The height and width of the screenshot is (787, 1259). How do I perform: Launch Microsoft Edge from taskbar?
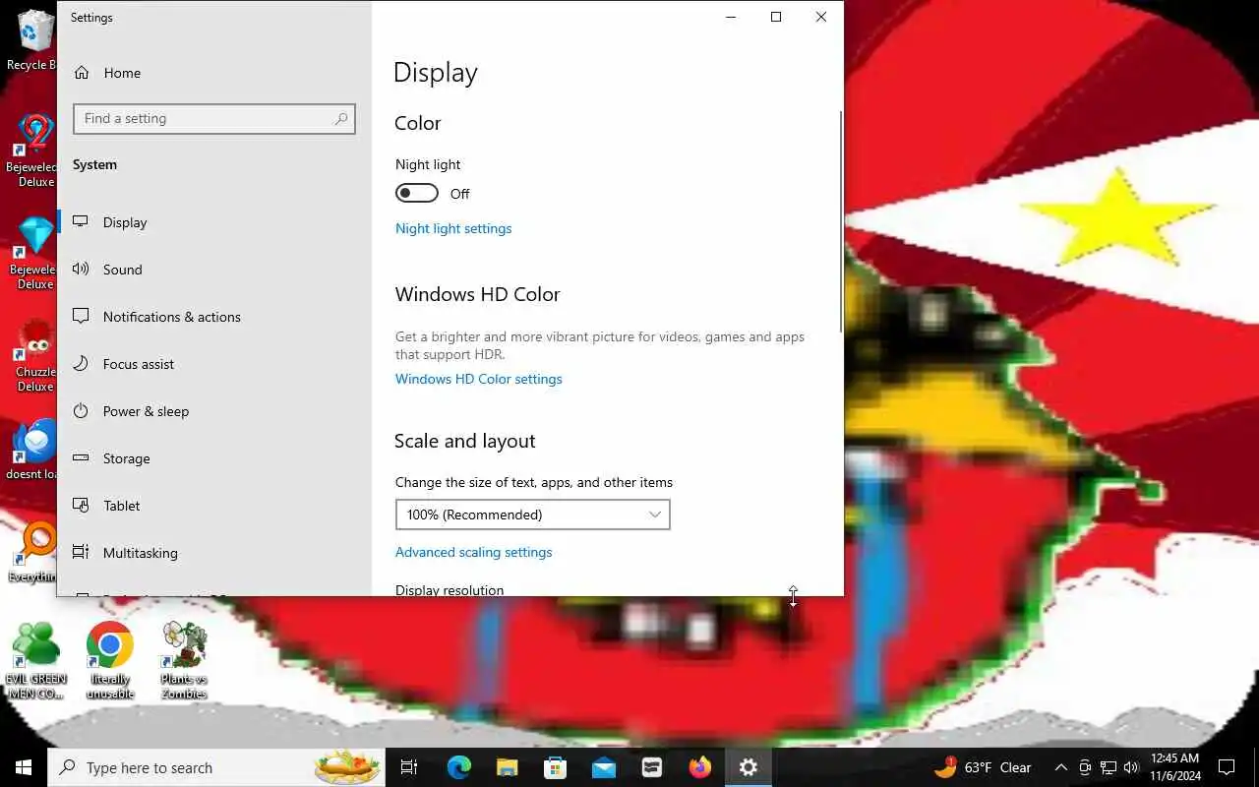tap(459, 767)
